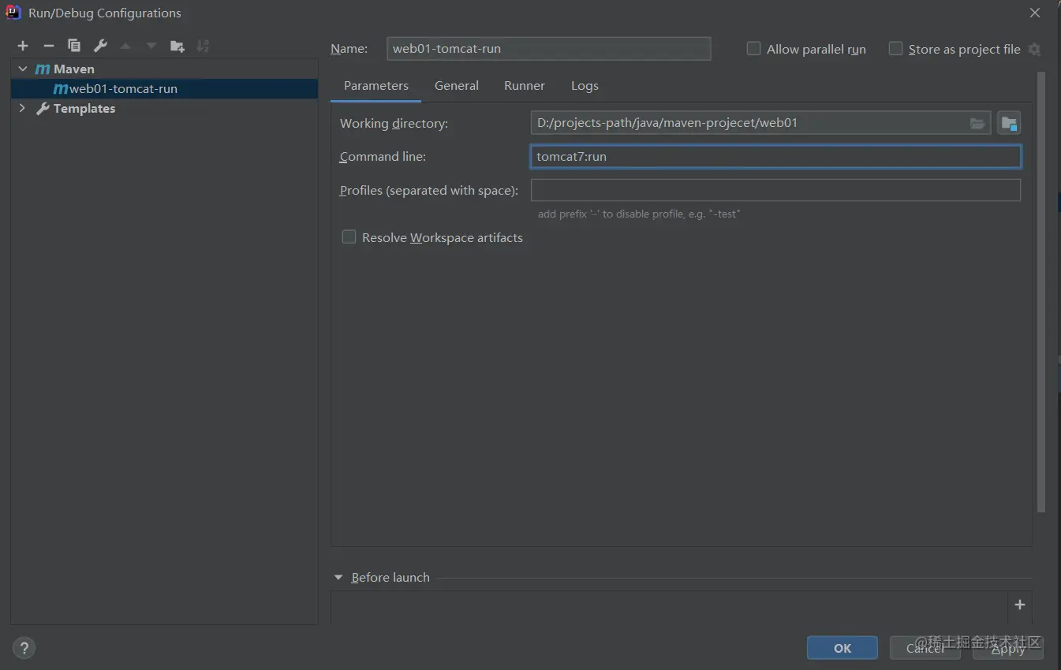
Task: Open the Runner tab
Action: click(525, 85)
